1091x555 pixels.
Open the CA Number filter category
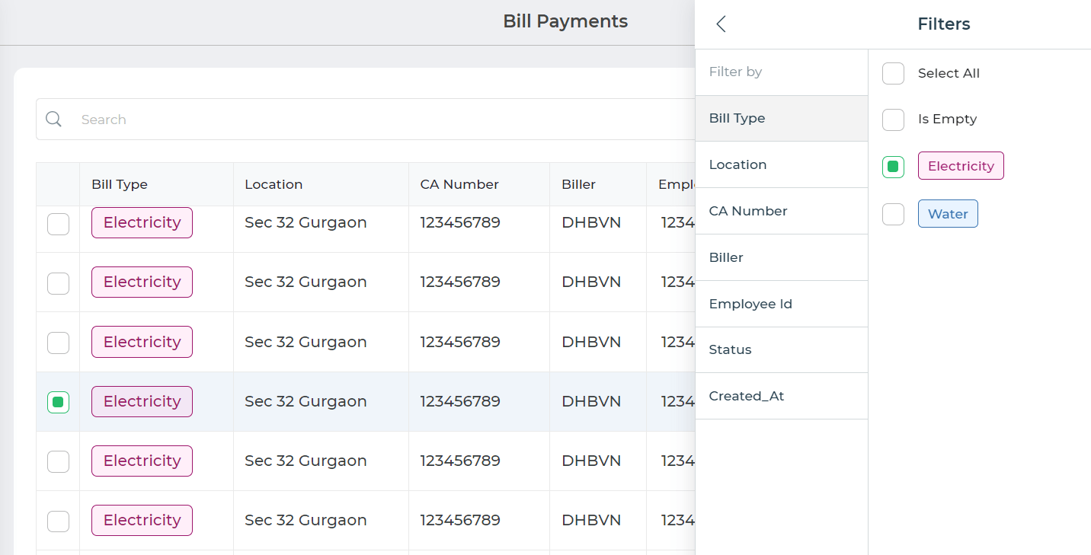coord(782,212)
